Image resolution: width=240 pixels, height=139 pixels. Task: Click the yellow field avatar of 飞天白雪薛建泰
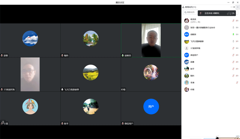[91, 72]
